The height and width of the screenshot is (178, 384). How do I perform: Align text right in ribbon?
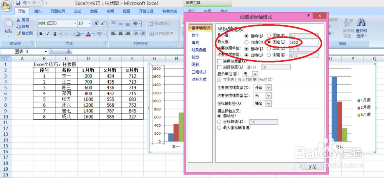point(127,33)
